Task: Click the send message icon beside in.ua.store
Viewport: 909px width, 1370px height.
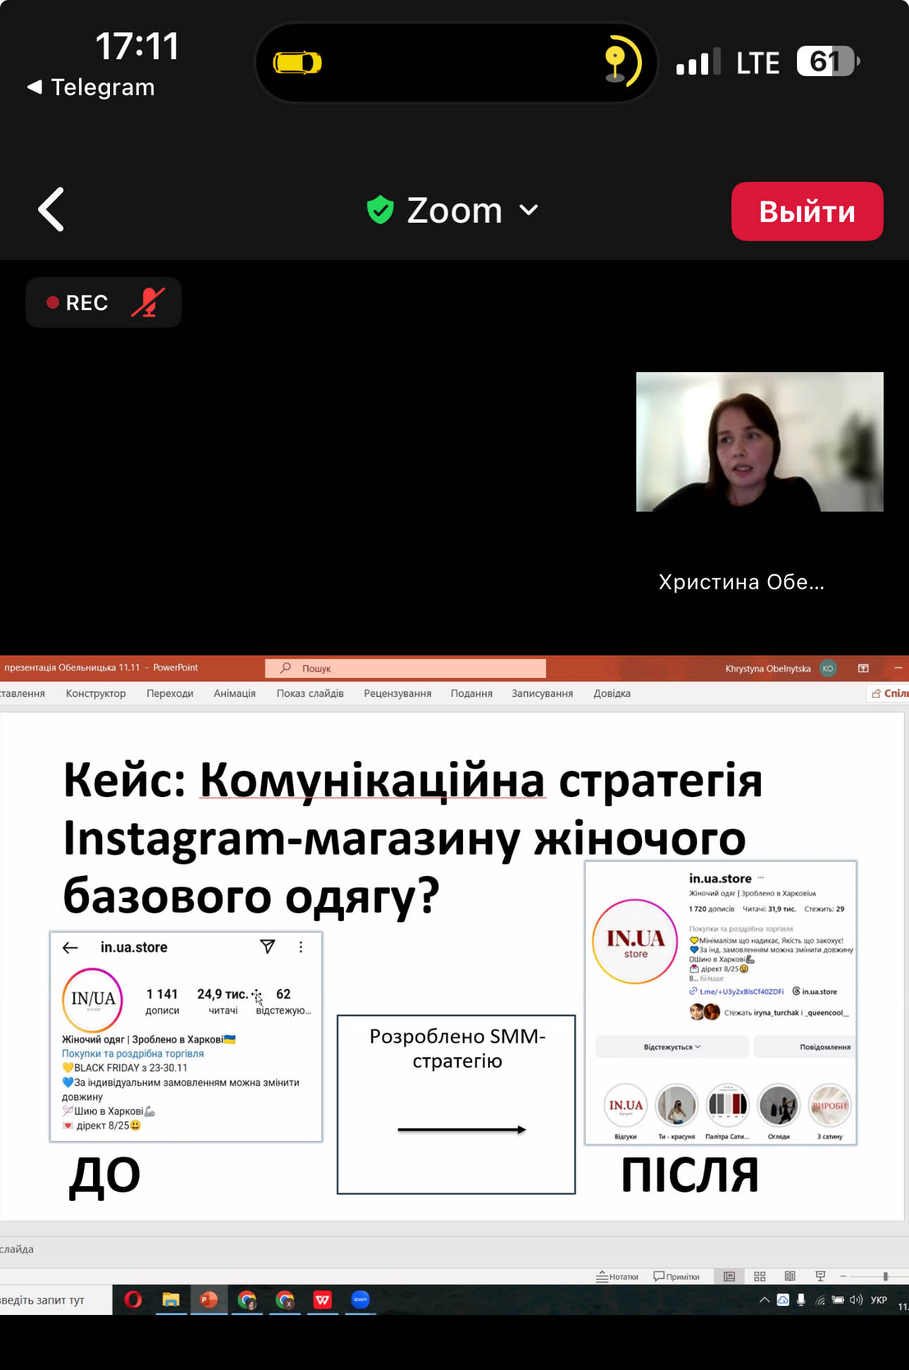Action: pyautogui.click(x=268, y=946)
